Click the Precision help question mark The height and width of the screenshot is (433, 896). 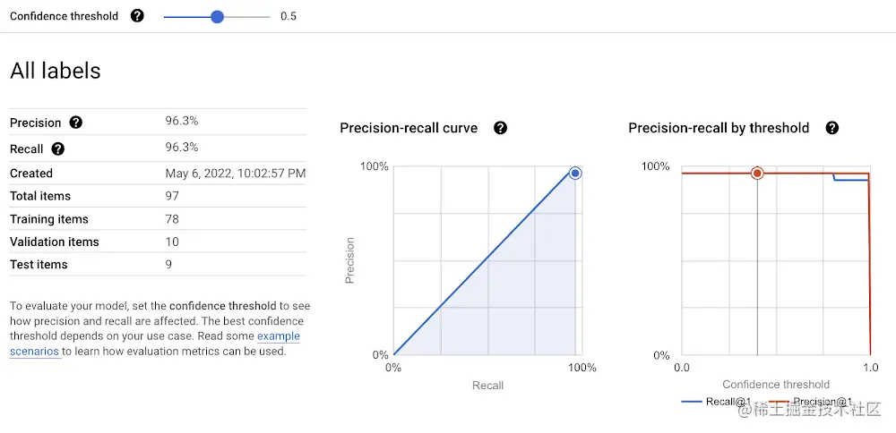point(75,123)
